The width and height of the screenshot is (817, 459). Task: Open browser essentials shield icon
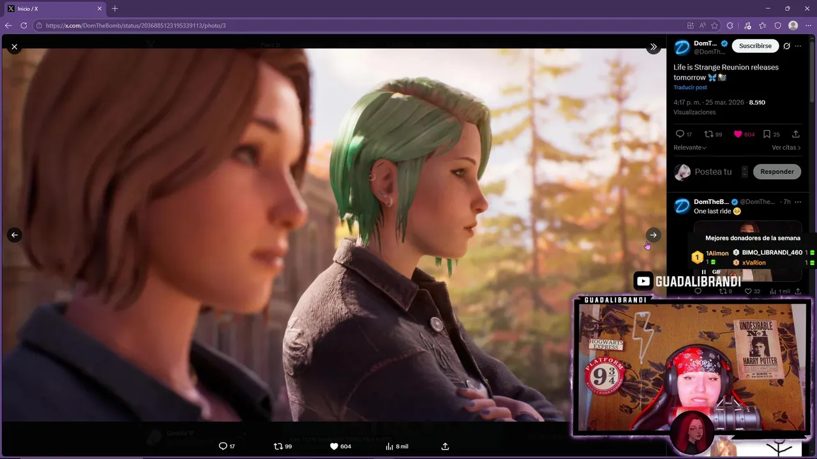click(x=778, y=25)
